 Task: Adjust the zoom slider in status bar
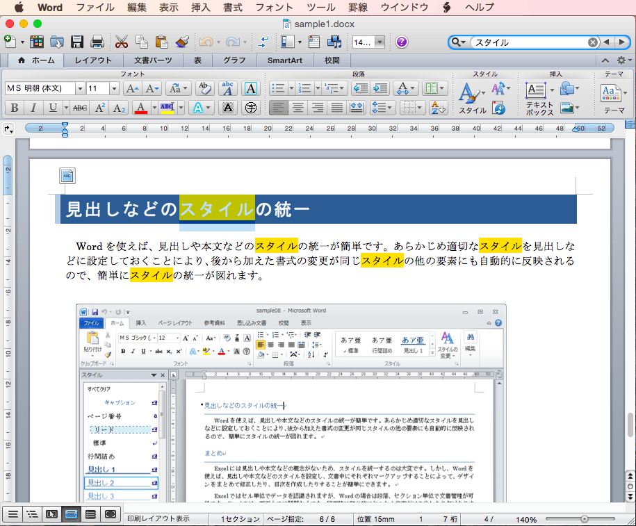[x=584, y=518]
